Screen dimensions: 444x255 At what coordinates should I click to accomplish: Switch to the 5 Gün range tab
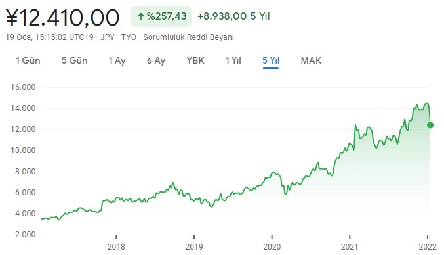pyautogui.click(x=75, y=60)
